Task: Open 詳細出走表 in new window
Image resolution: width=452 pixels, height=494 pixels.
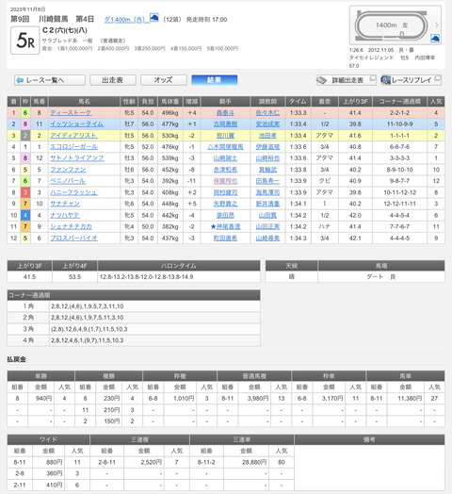Action: [346, 80]
